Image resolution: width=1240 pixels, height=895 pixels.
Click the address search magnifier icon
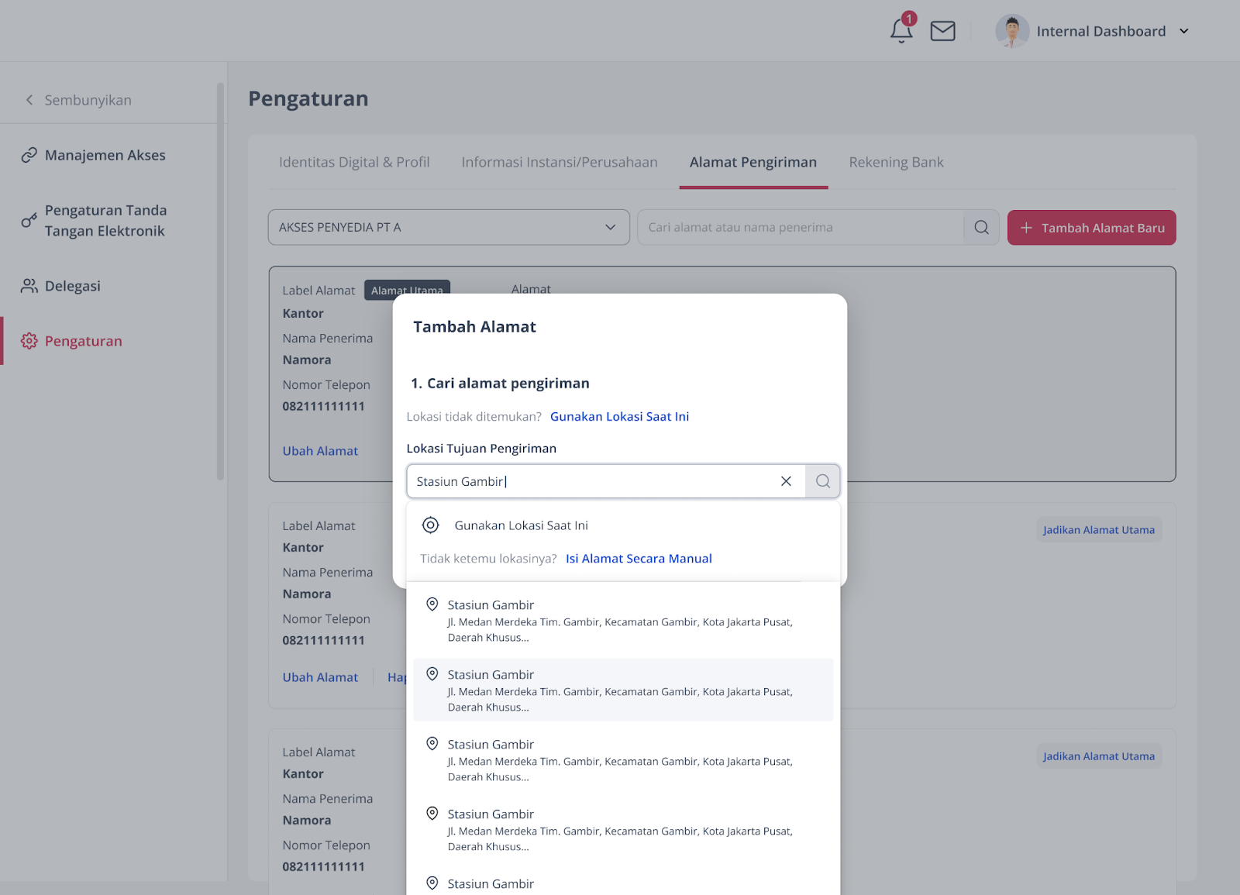tap(982, 227)
